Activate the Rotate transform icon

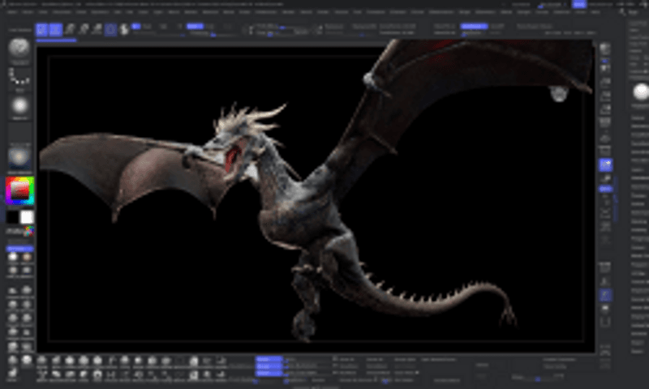click(97, 30)
